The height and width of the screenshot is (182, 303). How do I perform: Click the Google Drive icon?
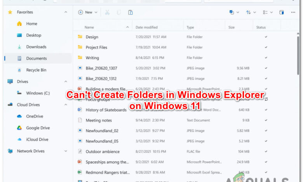pyautogui.click(x=19, y=128)
